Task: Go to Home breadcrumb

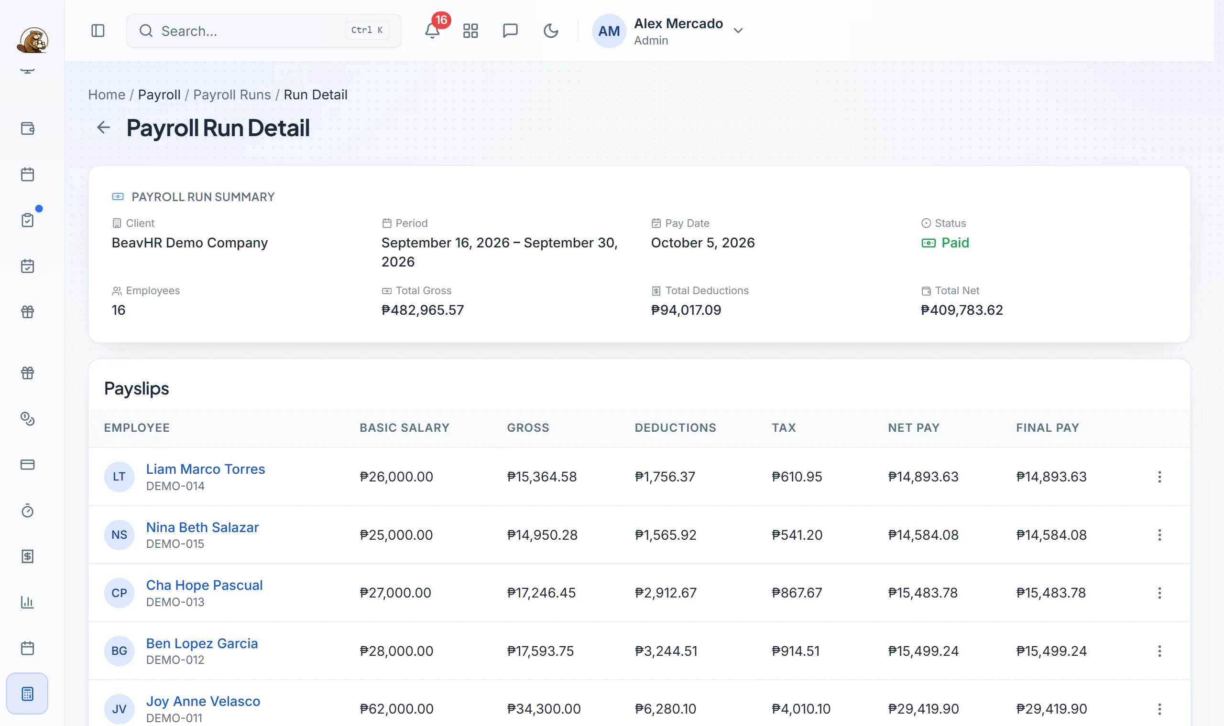Action: coord(107,95)
